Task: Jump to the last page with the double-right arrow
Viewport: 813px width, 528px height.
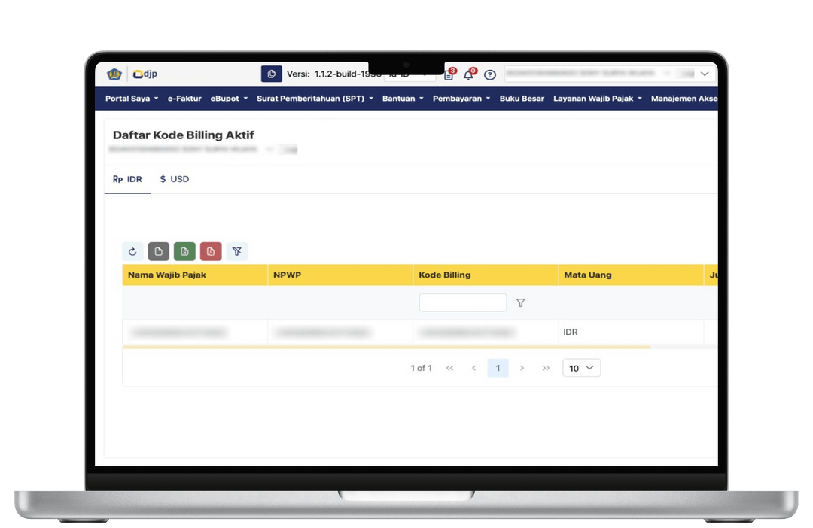Action: coord(546,368)
